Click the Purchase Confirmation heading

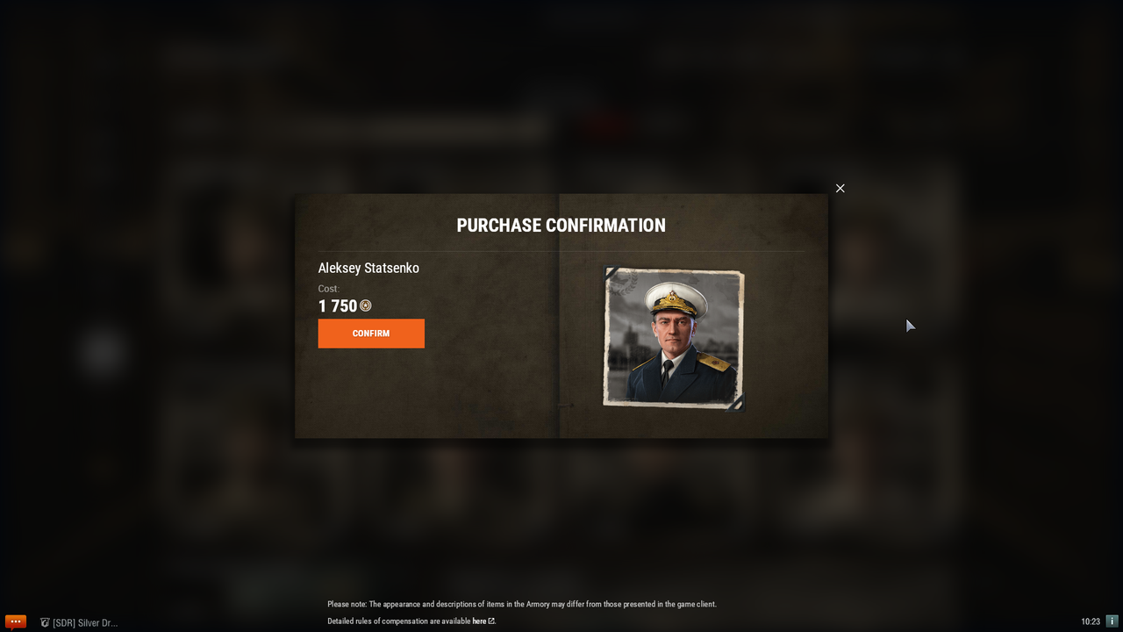[x=561, y=225]
